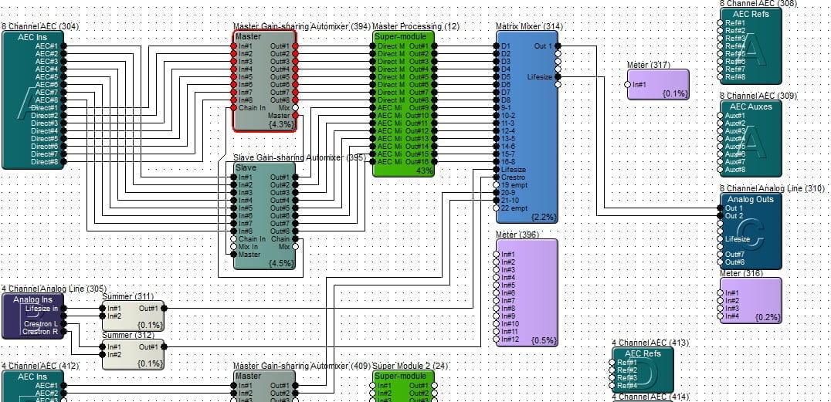Click the Crestro input port on Matrix Mixer
Viewport: 831px width, 402px height.
[x=496, y=177]
